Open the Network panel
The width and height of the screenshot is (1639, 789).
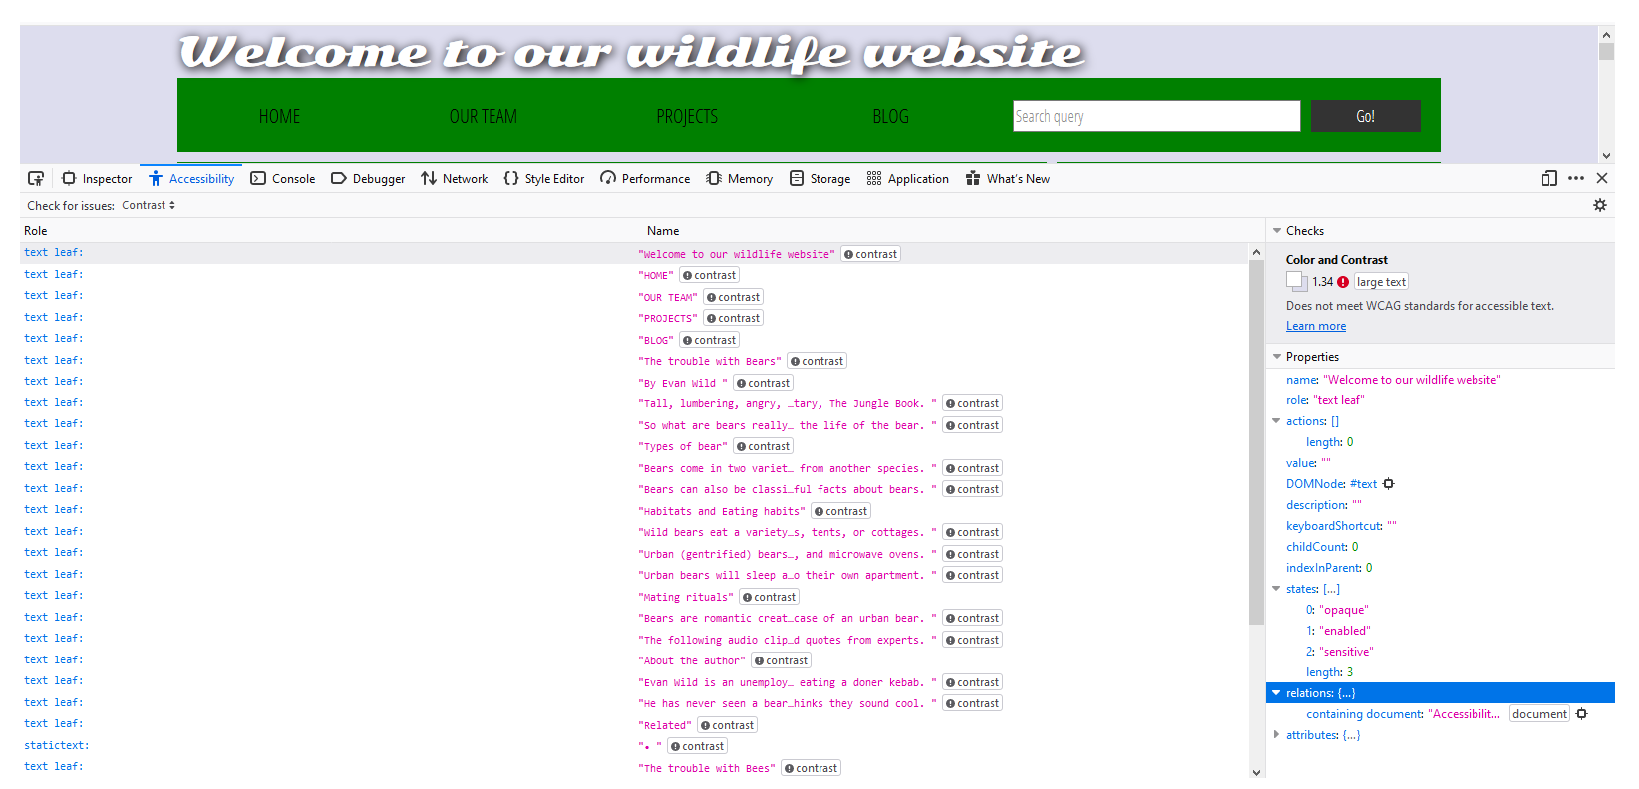455,179
